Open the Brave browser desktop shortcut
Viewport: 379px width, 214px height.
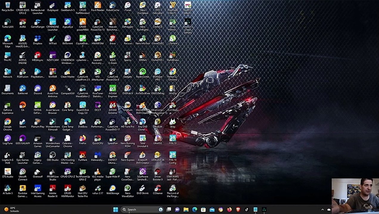(x=113, y=40)
